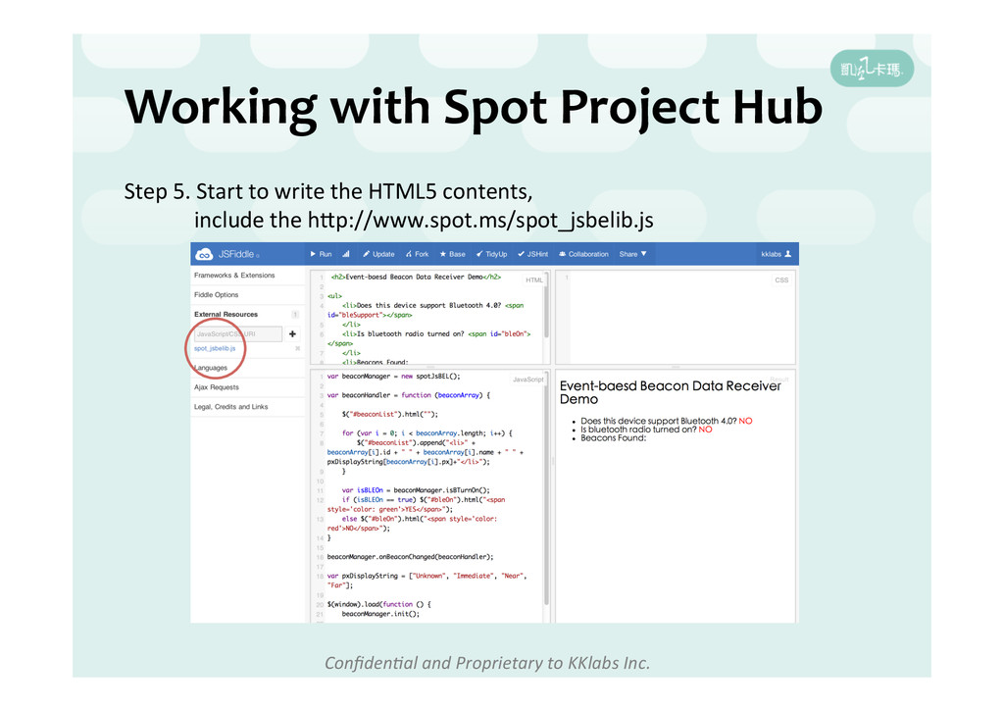
Task: Click the JavaScript panel label
Action: coord(528,380)
